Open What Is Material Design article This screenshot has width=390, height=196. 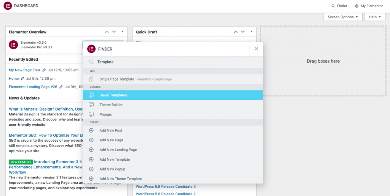click(46, 109)
